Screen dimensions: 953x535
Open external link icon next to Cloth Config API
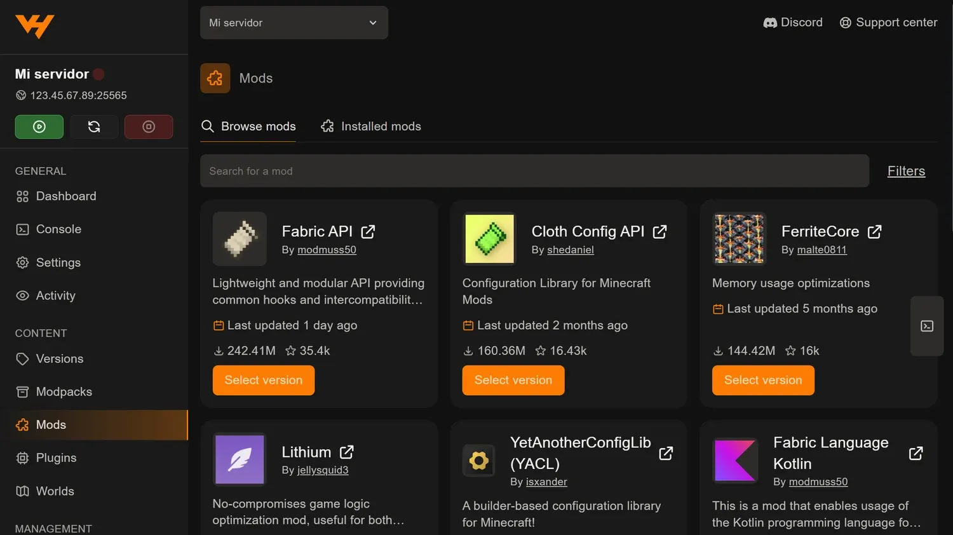(659, 232)
